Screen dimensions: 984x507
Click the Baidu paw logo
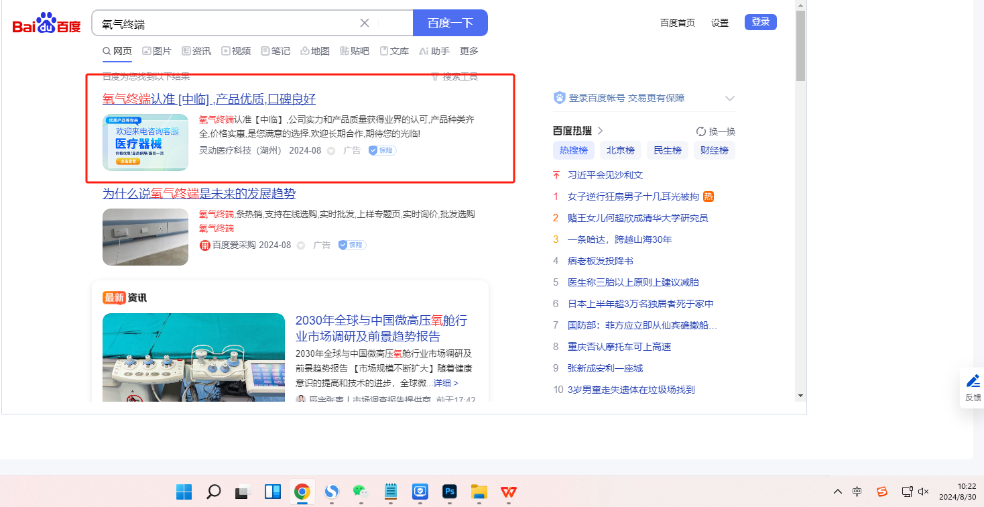[x=46, y=24]
